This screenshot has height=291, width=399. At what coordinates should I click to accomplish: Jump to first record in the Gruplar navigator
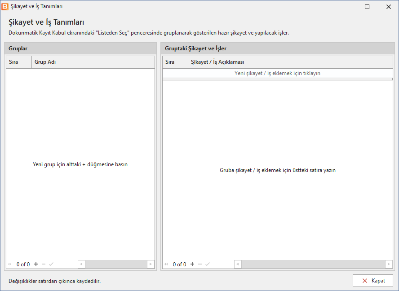tap(10, 264)
